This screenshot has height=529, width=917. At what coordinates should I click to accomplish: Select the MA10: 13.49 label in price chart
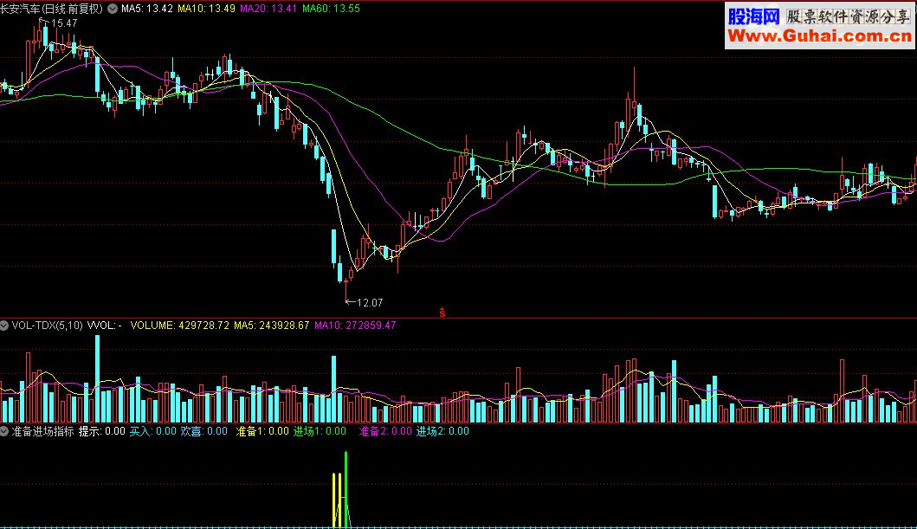point(206,9)
